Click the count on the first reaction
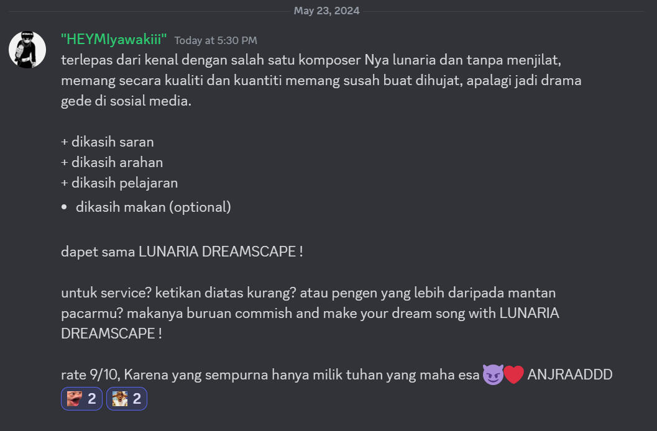This screenshot has width=657, height=431. pos(92,399)
